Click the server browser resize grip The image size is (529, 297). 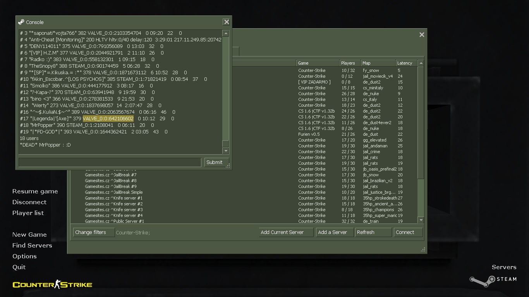click(x=423, y=250)
